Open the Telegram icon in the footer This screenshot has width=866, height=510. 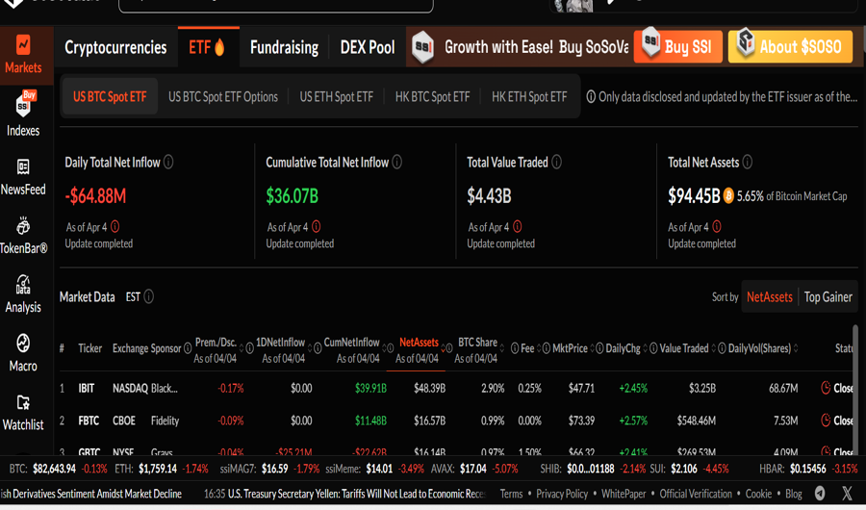coord(820,494)
